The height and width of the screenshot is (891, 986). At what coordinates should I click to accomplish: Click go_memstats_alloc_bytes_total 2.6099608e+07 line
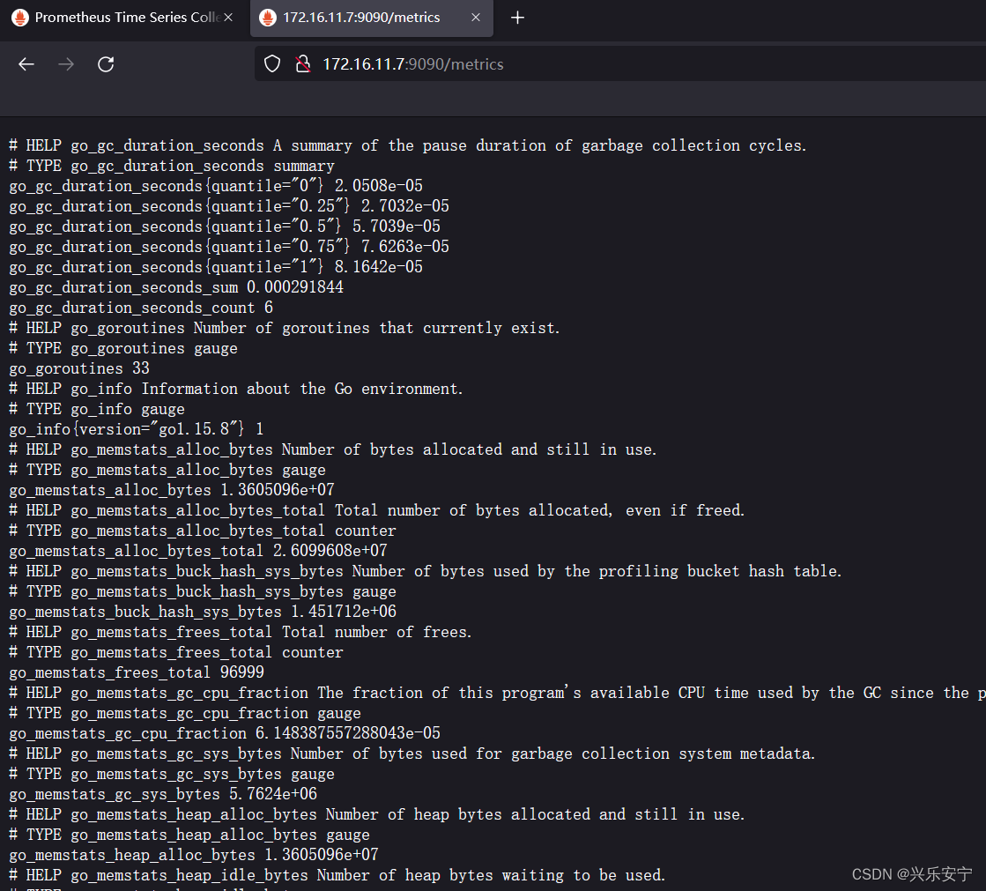tap(198, 551)
